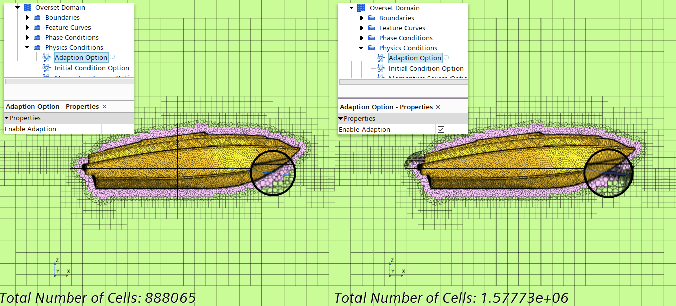Enable the unchecked Enable Adaption checkbox
676x306 pixels.
107,129
